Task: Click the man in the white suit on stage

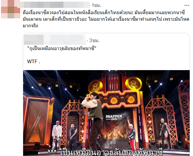Action: [57, 134]
